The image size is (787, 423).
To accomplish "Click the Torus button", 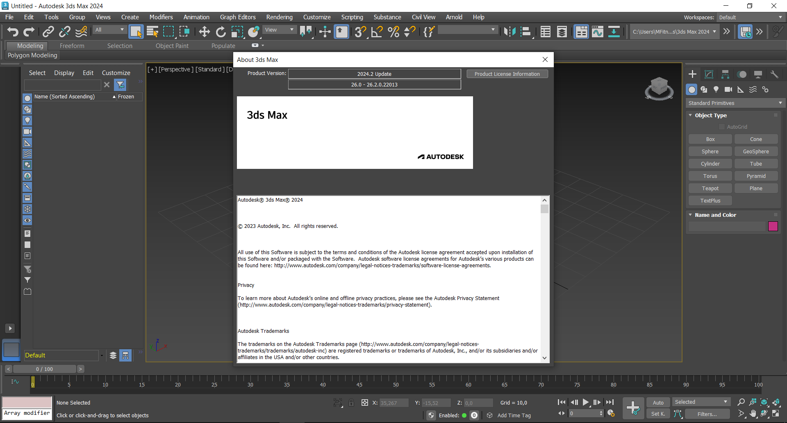I will click(x=710, y=176).
